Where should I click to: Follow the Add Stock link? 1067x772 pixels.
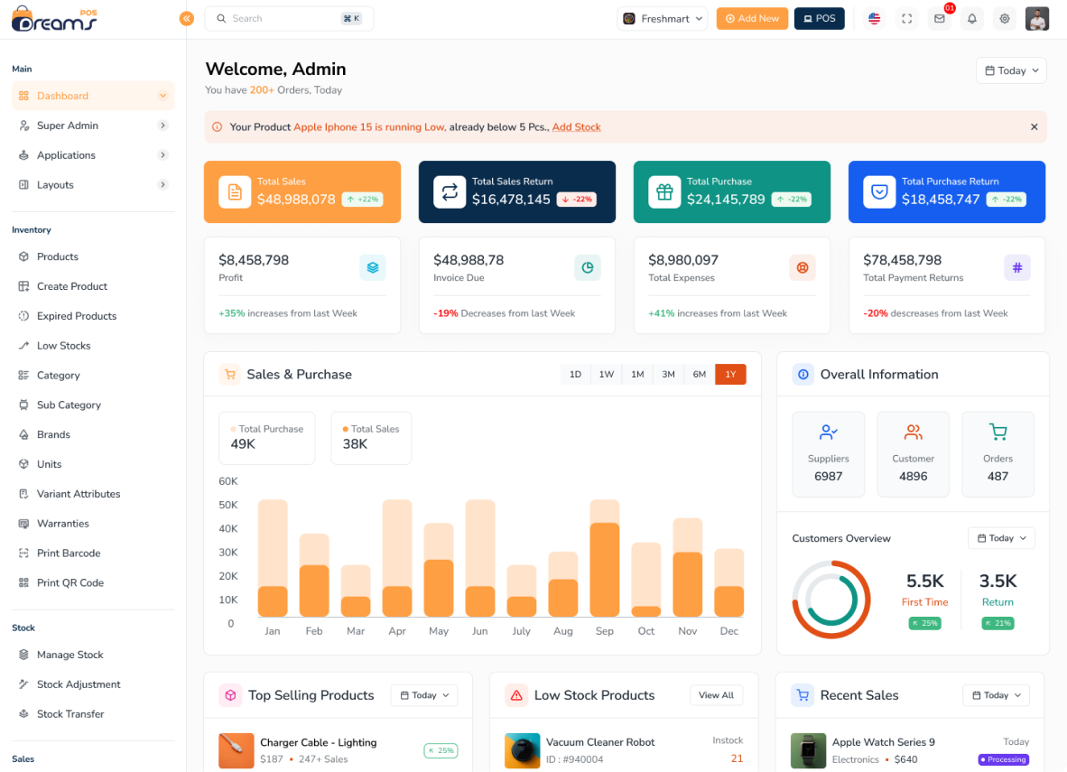click(576, 126)
